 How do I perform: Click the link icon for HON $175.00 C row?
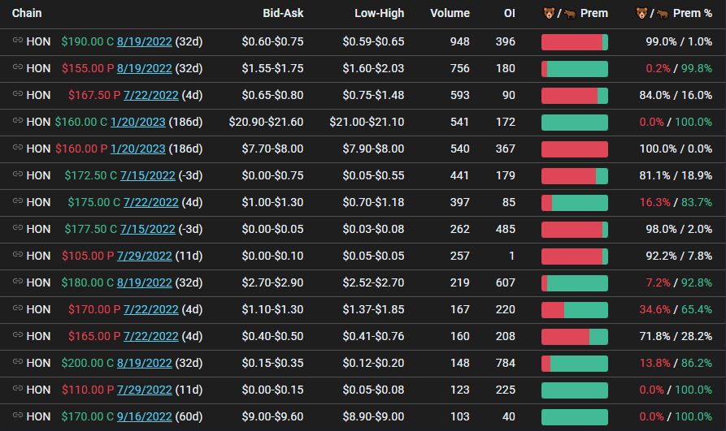click(18, 201)
